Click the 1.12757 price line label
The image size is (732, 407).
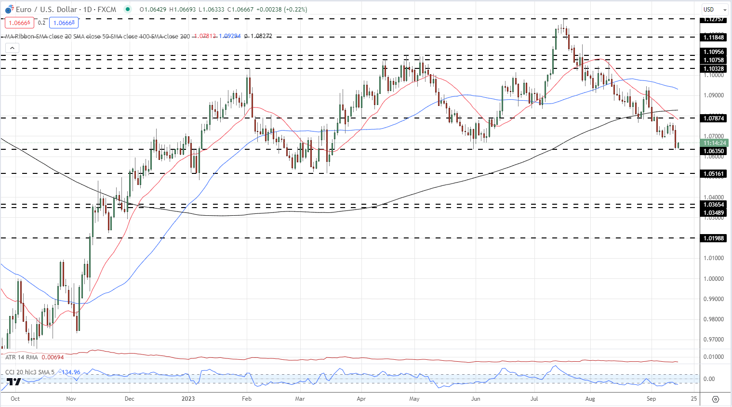coord(713,20)
